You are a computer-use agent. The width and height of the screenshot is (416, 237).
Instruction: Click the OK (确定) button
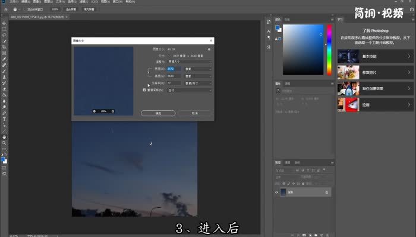[157, 113]
